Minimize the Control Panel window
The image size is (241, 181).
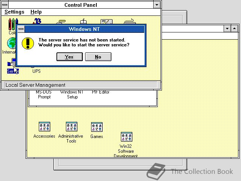coord(157,5)
